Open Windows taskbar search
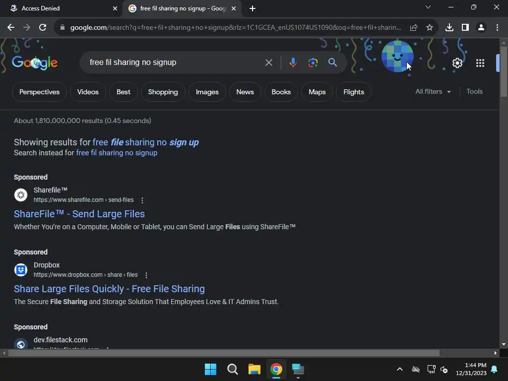Viewport: 508px width, 381px height. pos(233,369)
